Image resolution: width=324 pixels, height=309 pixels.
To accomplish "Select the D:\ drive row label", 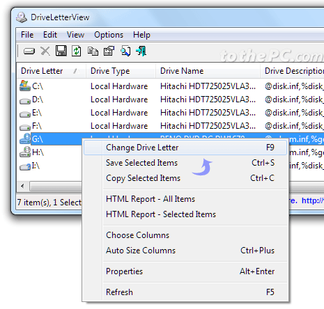I will [38, 100].
